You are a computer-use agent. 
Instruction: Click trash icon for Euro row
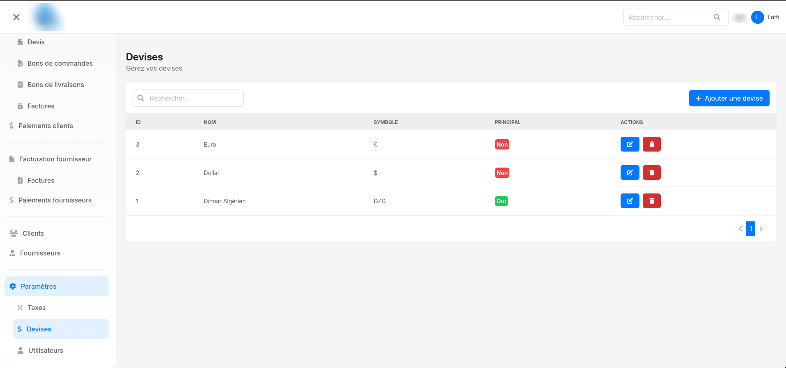pos(651,144)
